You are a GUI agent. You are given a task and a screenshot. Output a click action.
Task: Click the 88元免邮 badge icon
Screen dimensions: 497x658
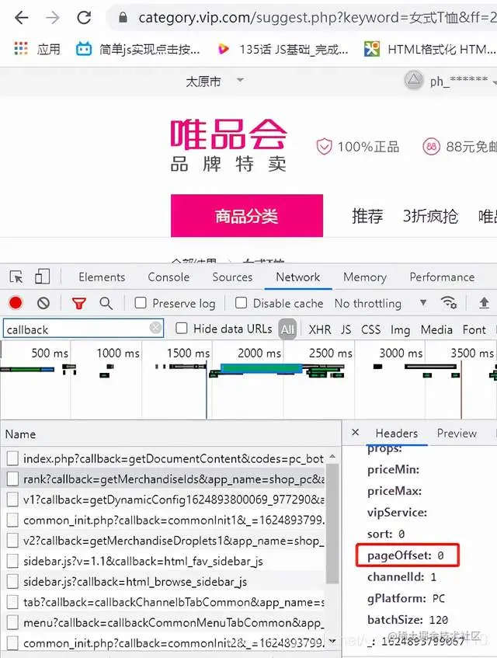pos(431,147)
